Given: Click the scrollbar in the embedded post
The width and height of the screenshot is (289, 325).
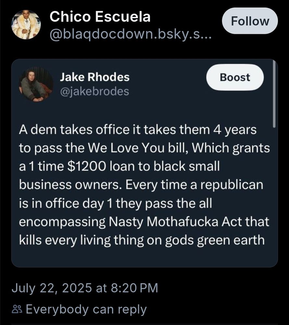Looking at the screenshot, I should 274,94.
